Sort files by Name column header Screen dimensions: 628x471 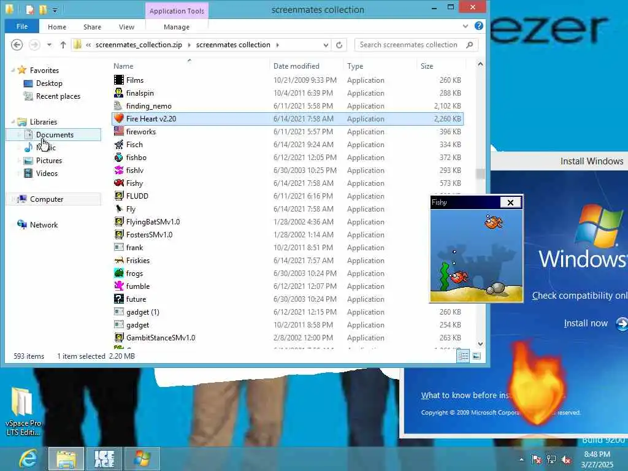123,66
